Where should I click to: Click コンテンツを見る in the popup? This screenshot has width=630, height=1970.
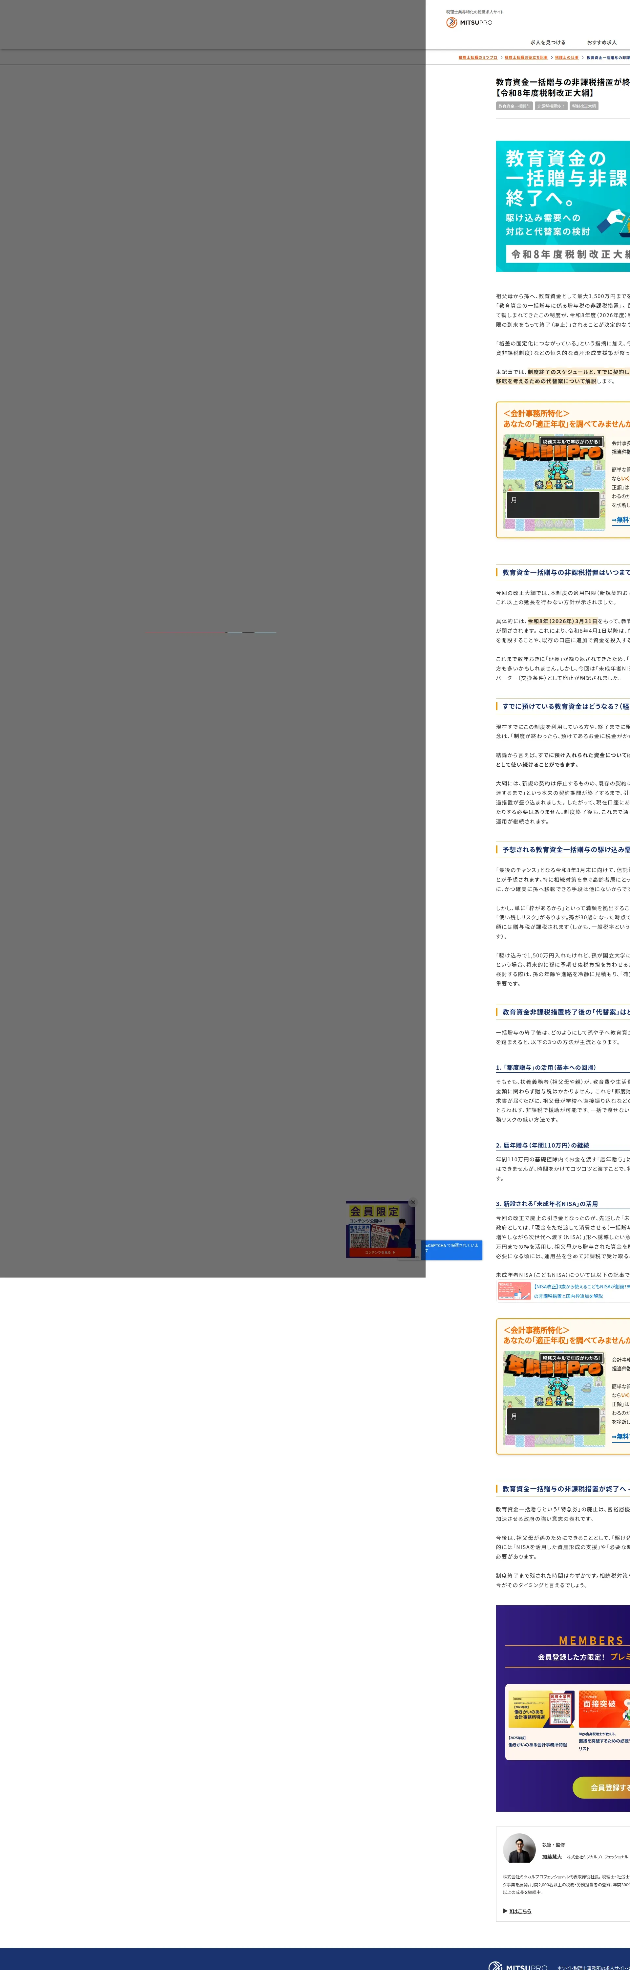379,1253
